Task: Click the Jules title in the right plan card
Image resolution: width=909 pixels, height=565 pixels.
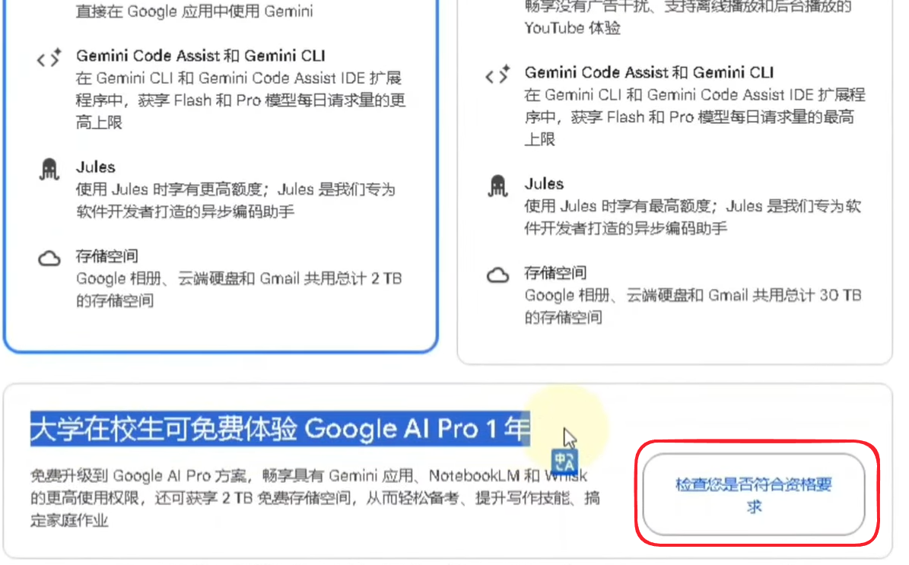Action: click(544, 184)
